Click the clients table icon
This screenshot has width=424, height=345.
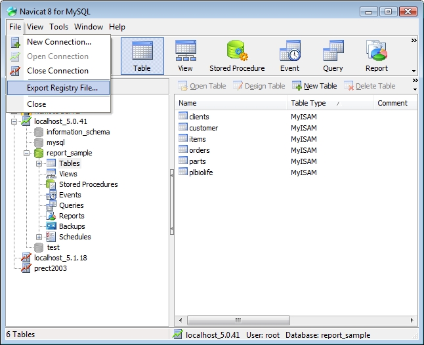[x=183, y=116]
